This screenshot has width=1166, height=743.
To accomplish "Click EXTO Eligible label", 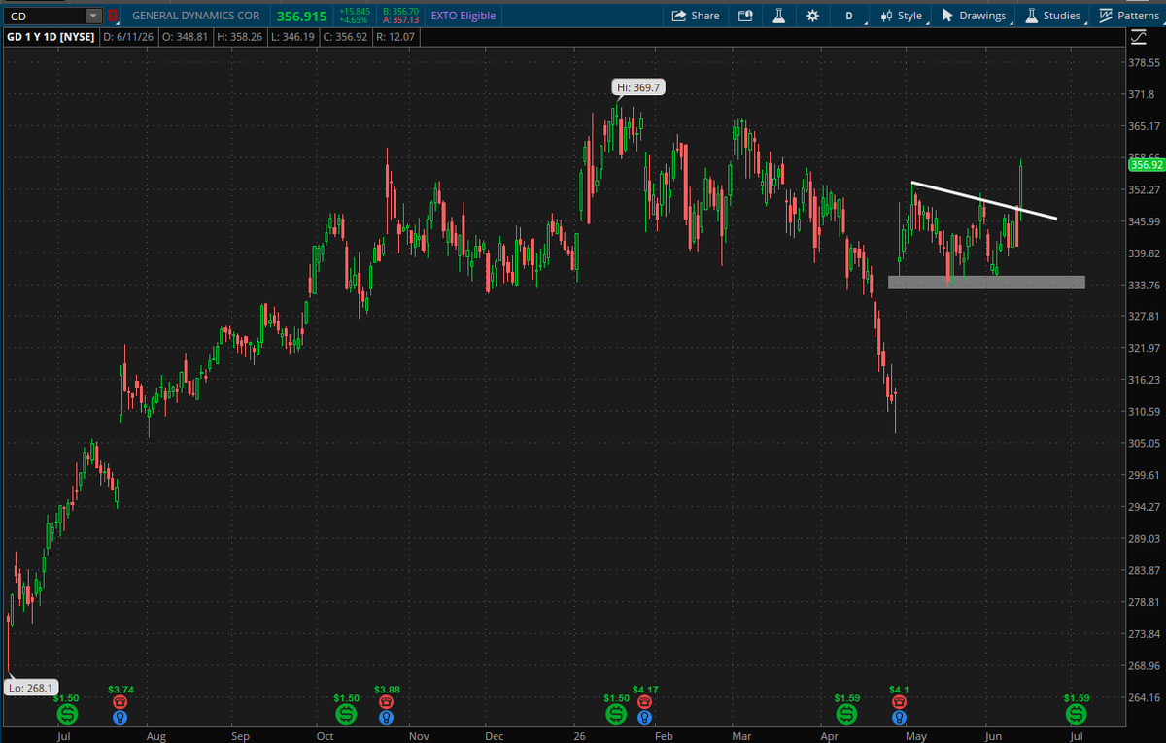I will (x=462, y=16).
